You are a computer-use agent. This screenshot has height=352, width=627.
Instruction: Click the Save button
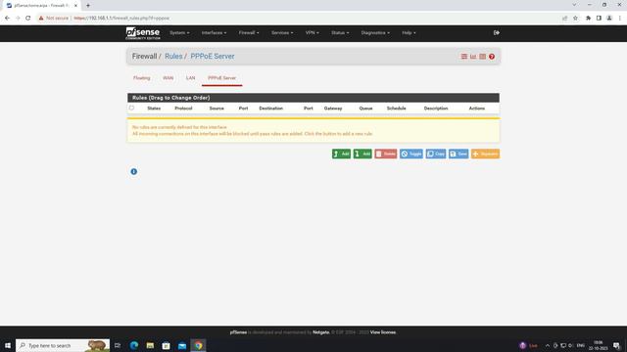click(458, 154)
